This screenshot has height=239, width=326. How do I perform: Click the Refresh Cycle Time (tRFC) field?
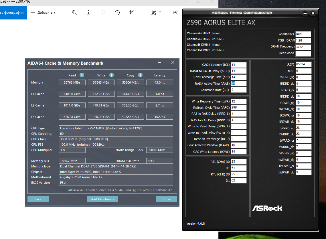click(x=239, y=108)
